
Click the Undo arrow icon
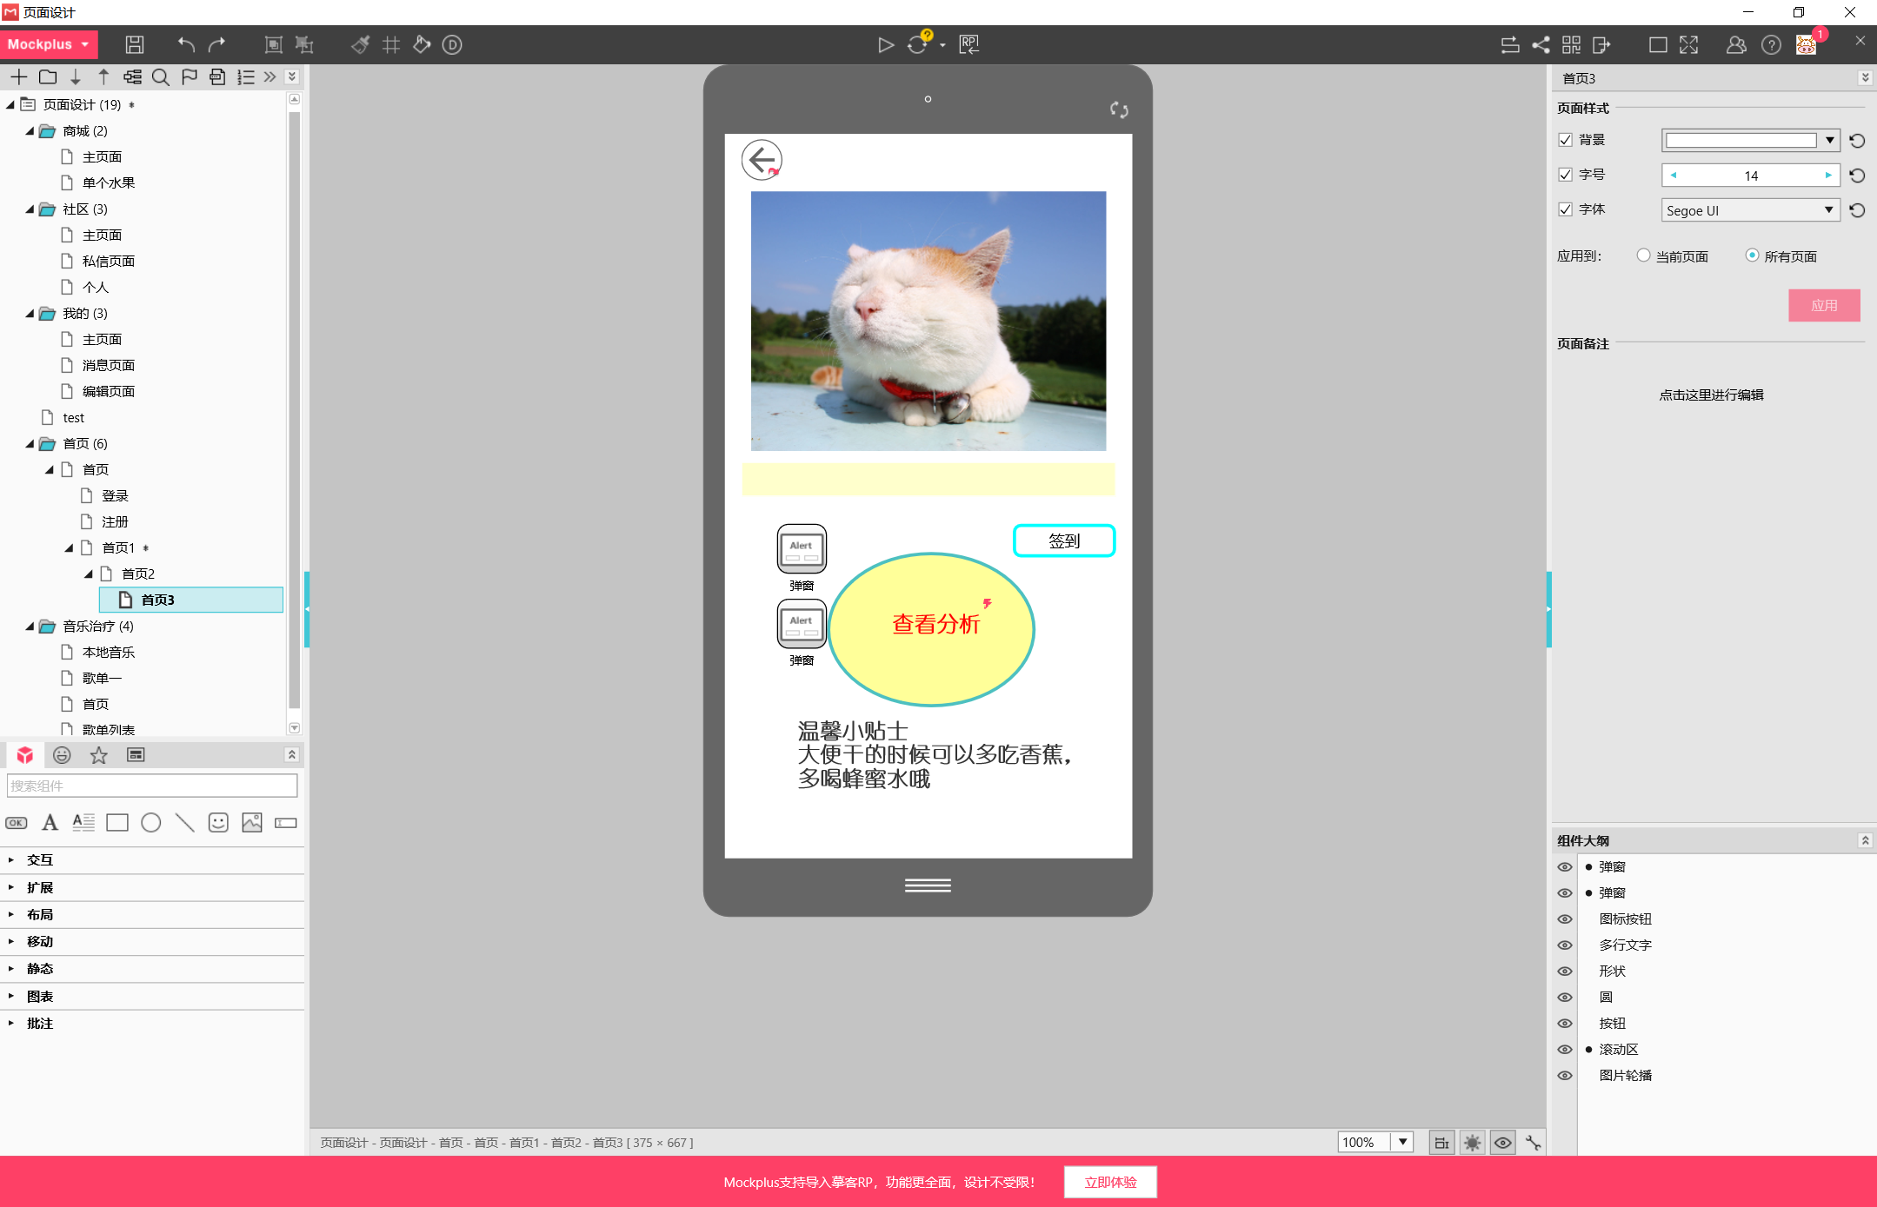pos(185,44)
